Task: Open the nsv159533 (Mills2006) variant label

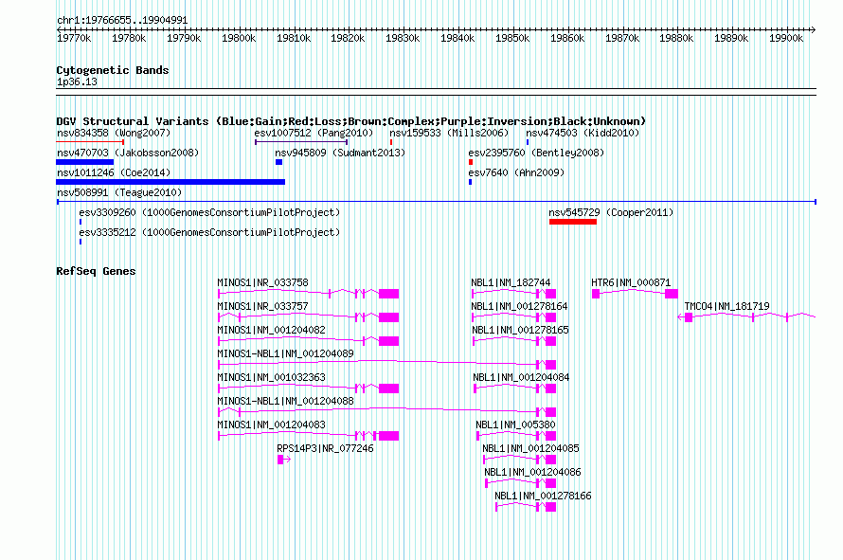Action: coord(449,133)
